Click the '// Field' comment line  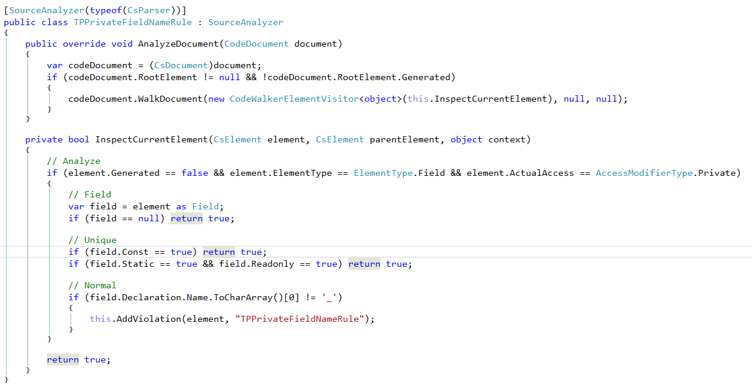point(90,194)
